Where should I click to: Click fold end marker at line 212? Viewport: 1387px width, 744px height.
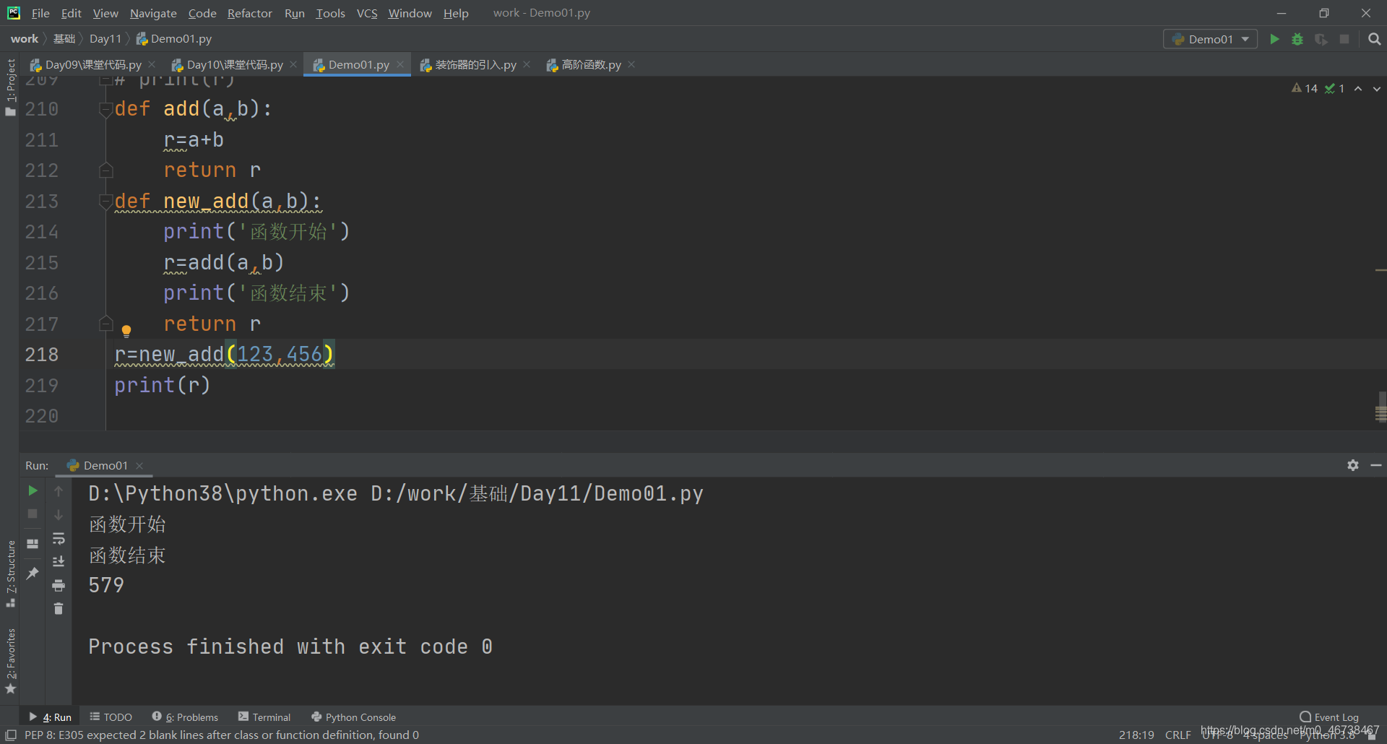(x=105, y=170)
